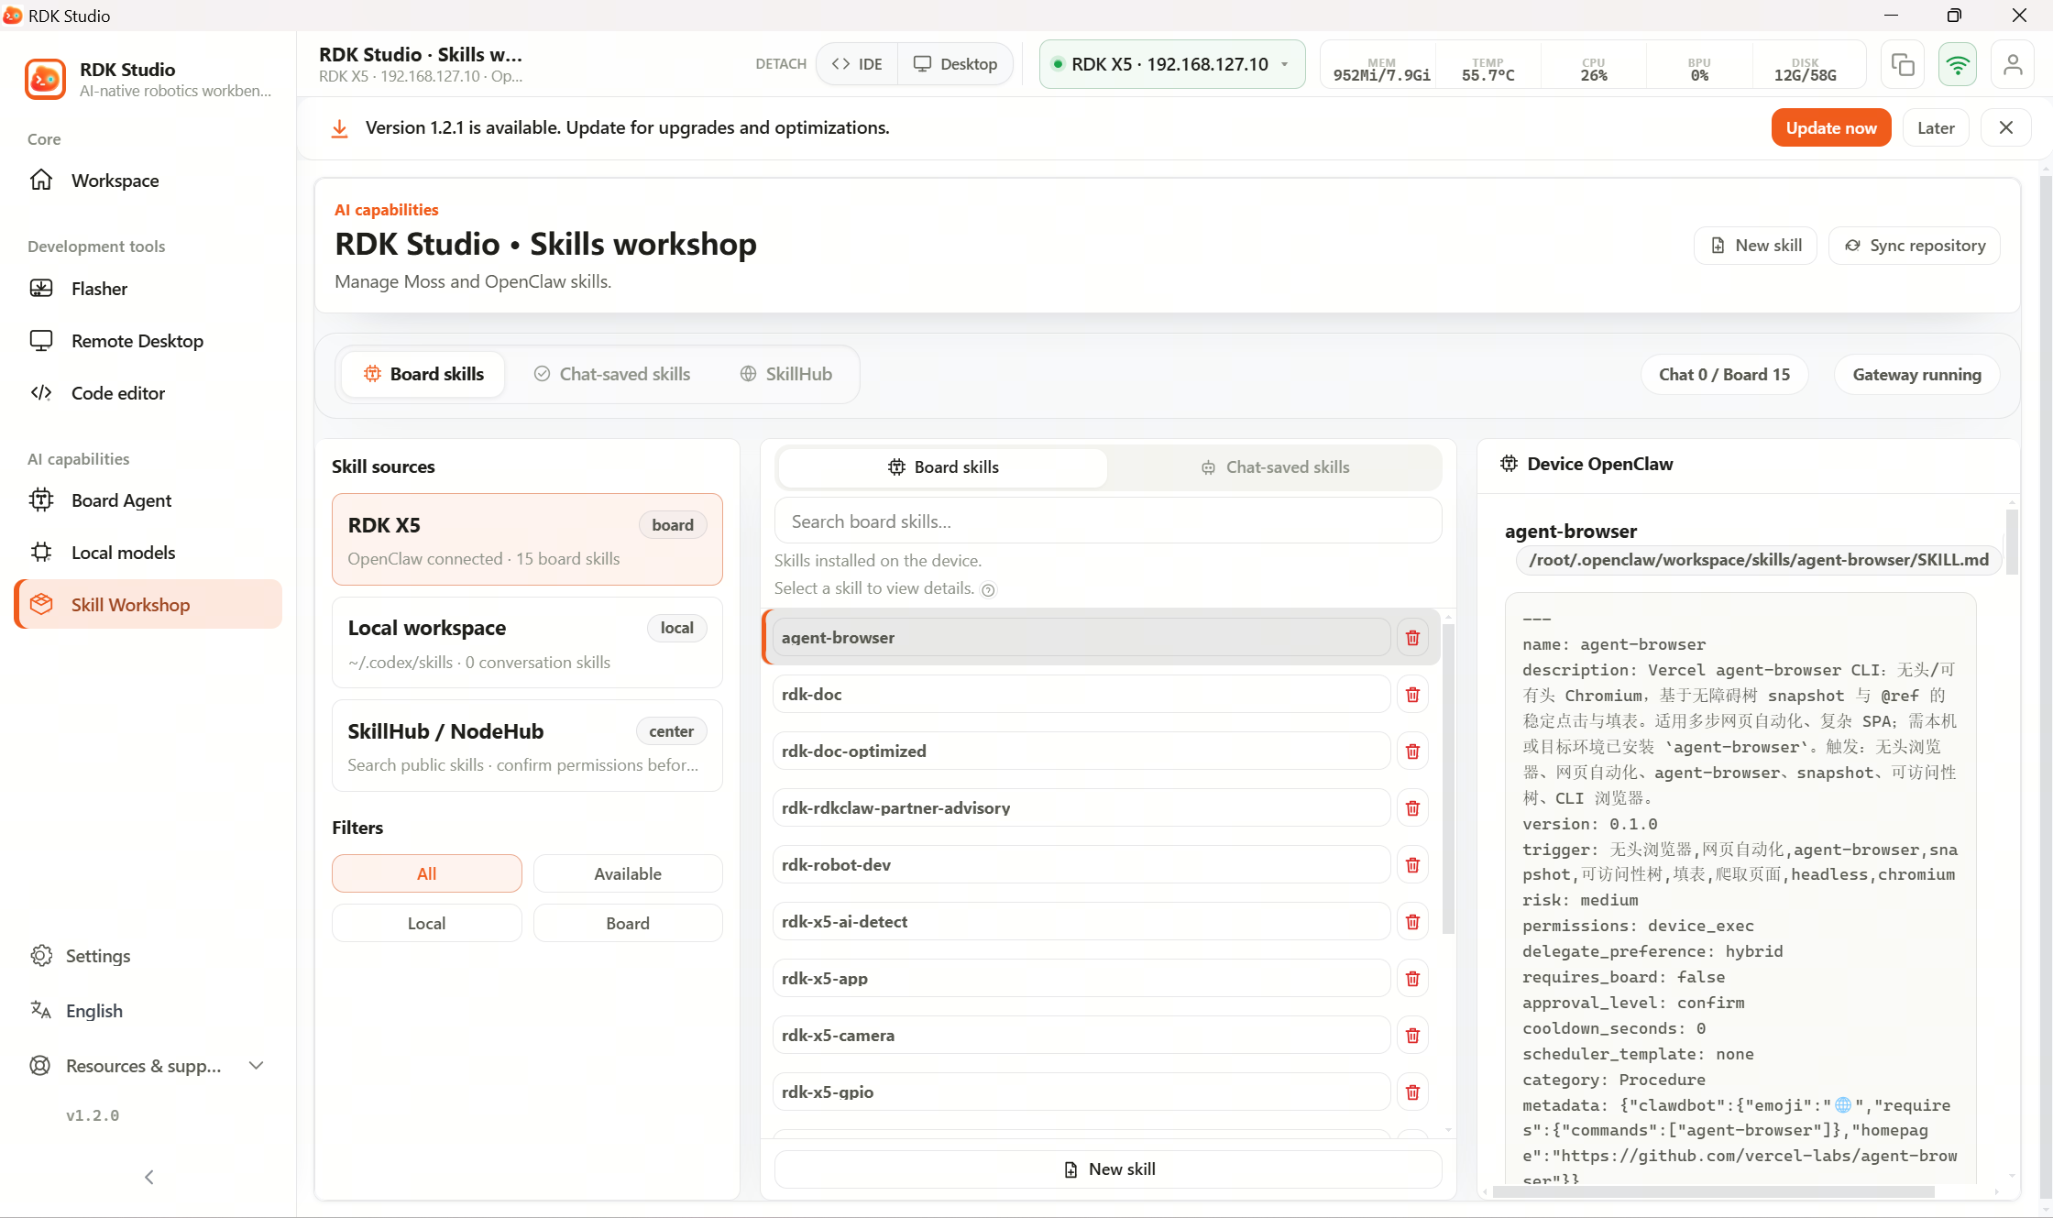Click New skill in page header
This screenshot has width=2053, height=1218.
pyautogui.click(x=1755, y=246)
